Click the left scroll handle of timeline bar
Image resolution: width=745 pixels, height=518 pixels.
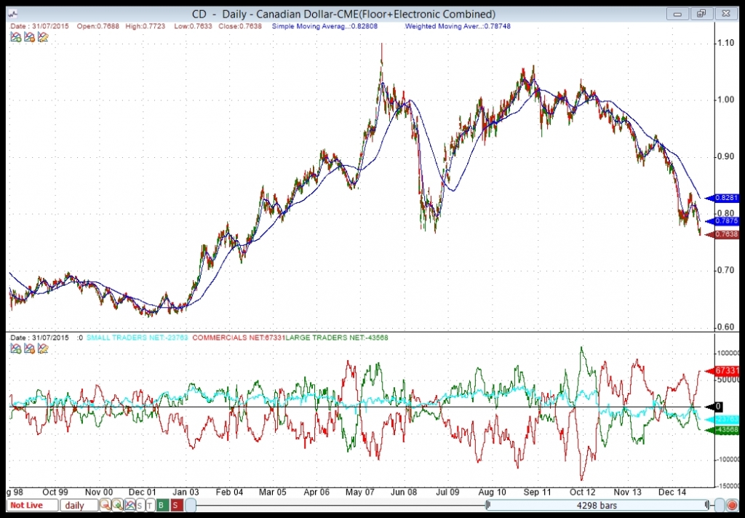[191, 505]
